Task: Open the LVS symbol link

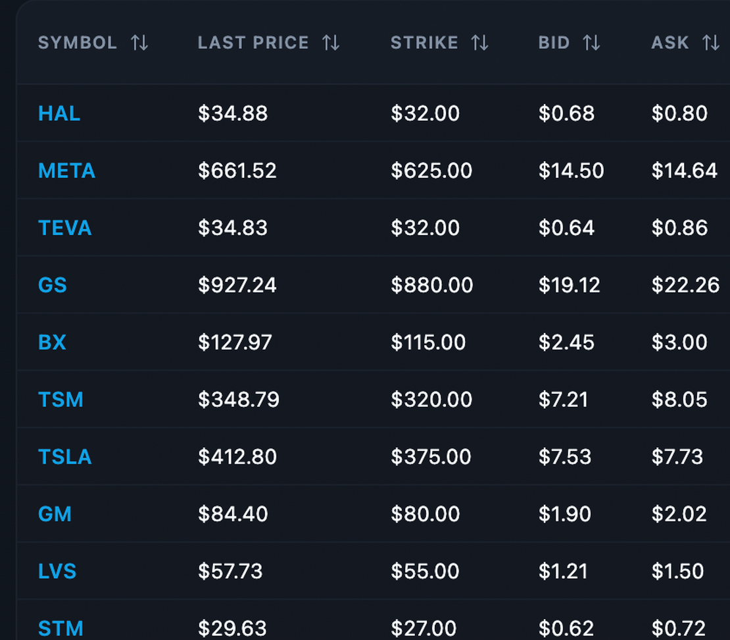Action: pos(57,572)
